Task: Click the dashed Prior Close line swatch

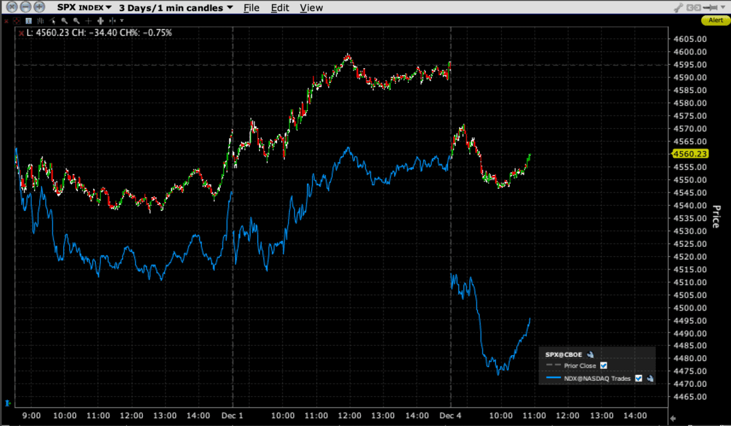Action: (x=553, y=365)
